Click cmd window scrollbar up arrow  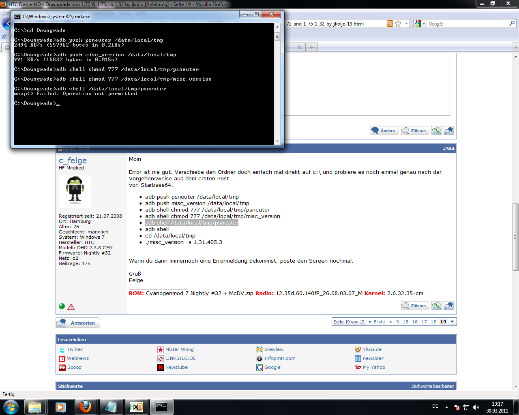277,27
